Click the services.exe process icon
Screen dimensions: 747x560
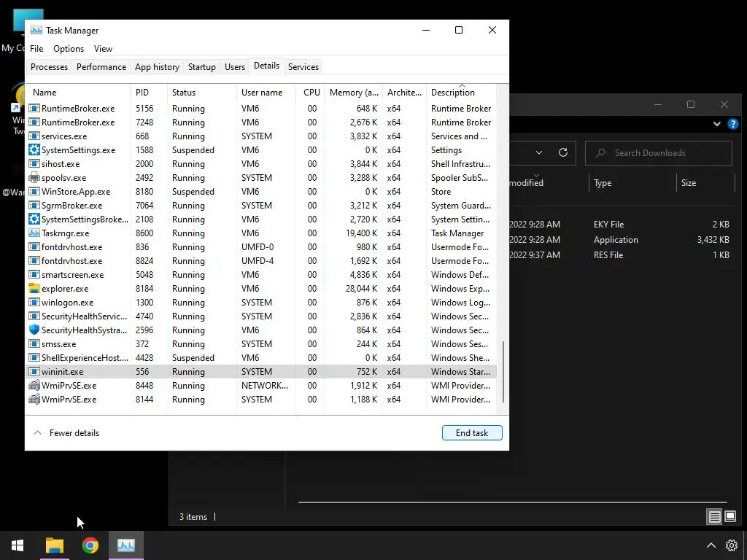point(34,136)
